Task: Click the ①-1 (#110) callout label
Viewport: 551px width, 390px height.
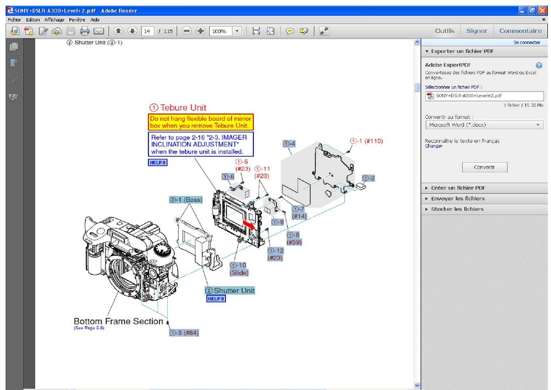Action: coord(366,141)
